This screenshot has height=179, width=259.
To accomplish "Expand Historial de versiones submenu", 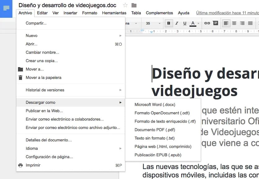I will (71, 90).
